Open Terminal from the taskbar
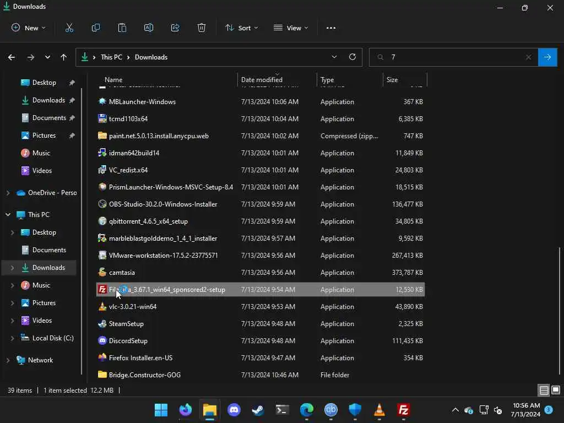Viewport: 564px width, 423px height. [283, 410]
